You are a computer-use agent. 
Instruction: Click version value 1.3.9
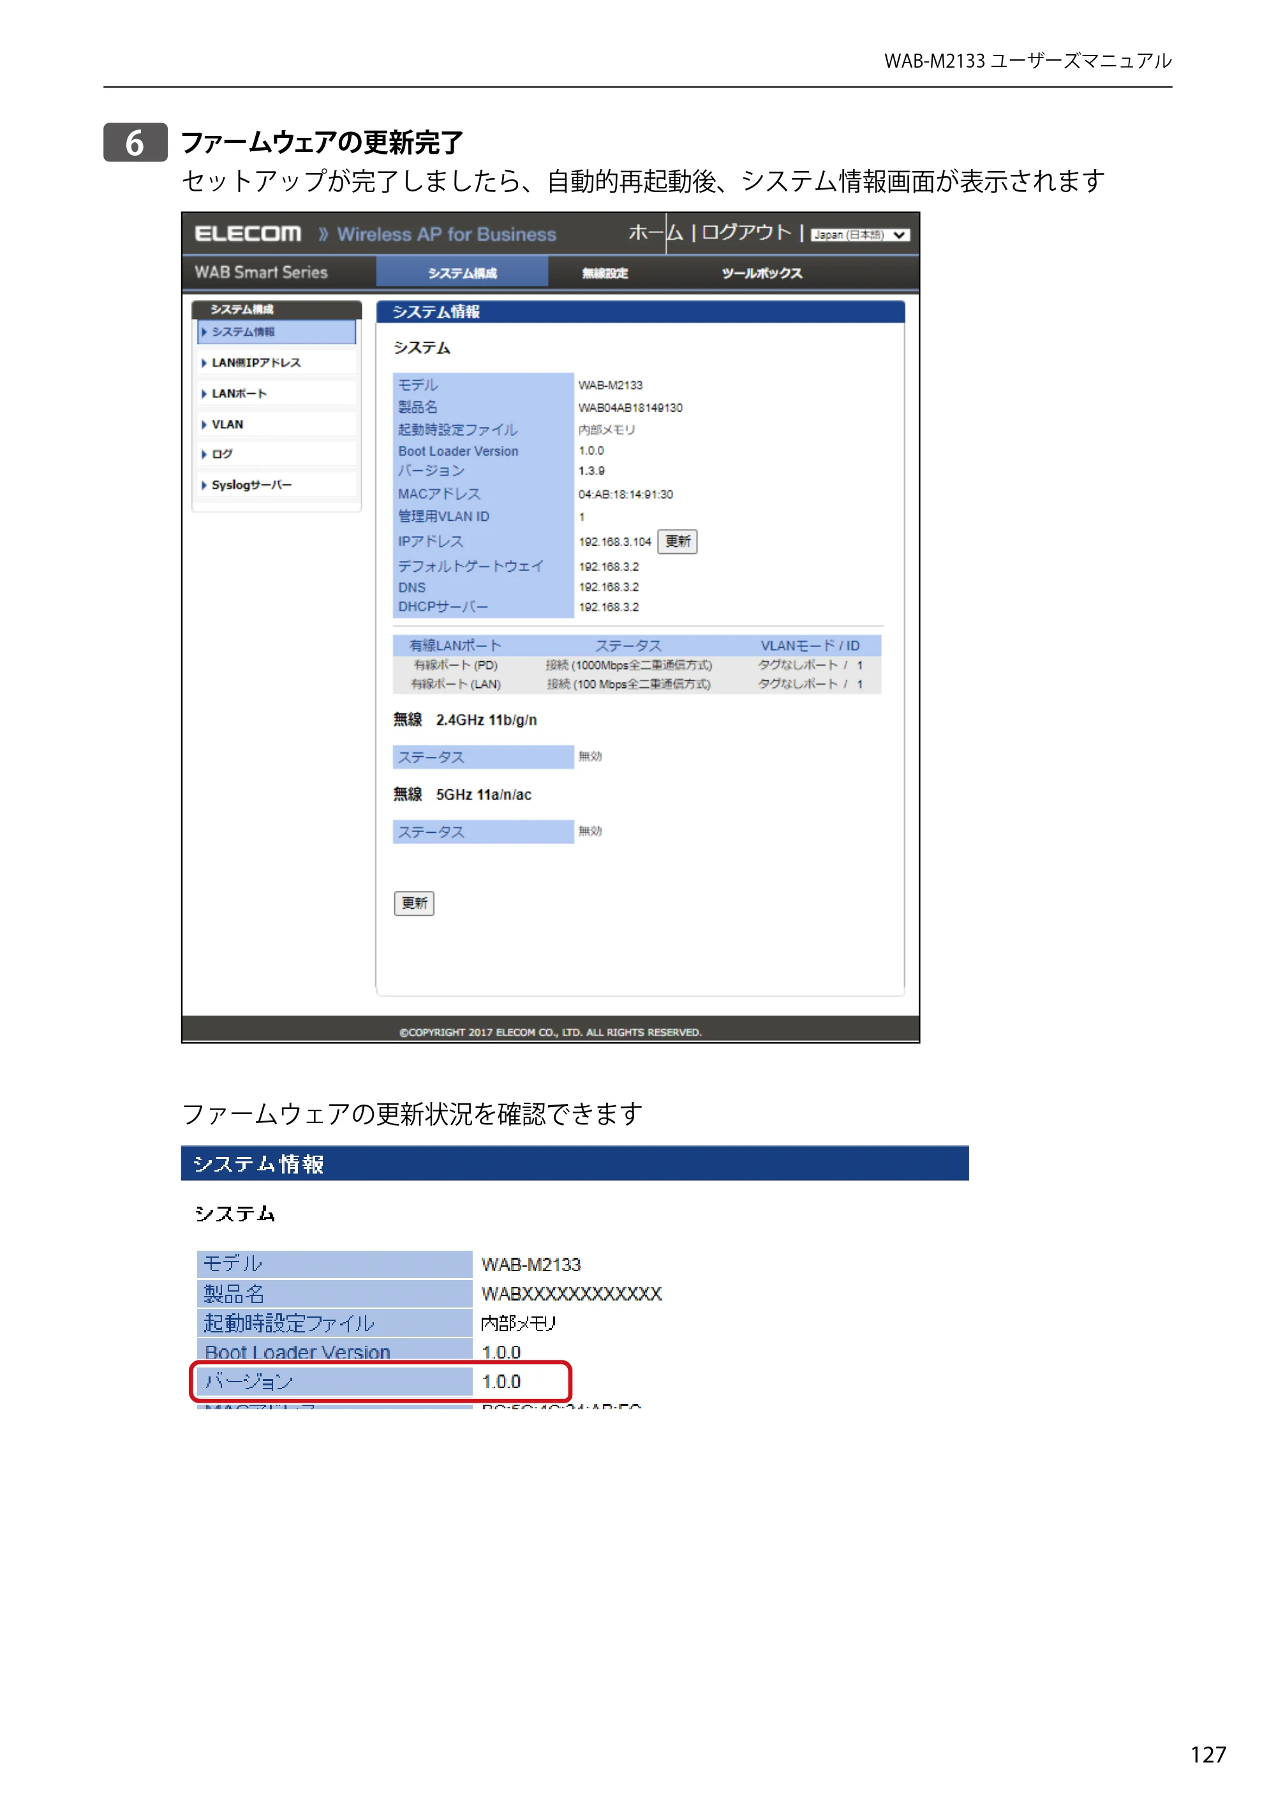tap(591, 471)
